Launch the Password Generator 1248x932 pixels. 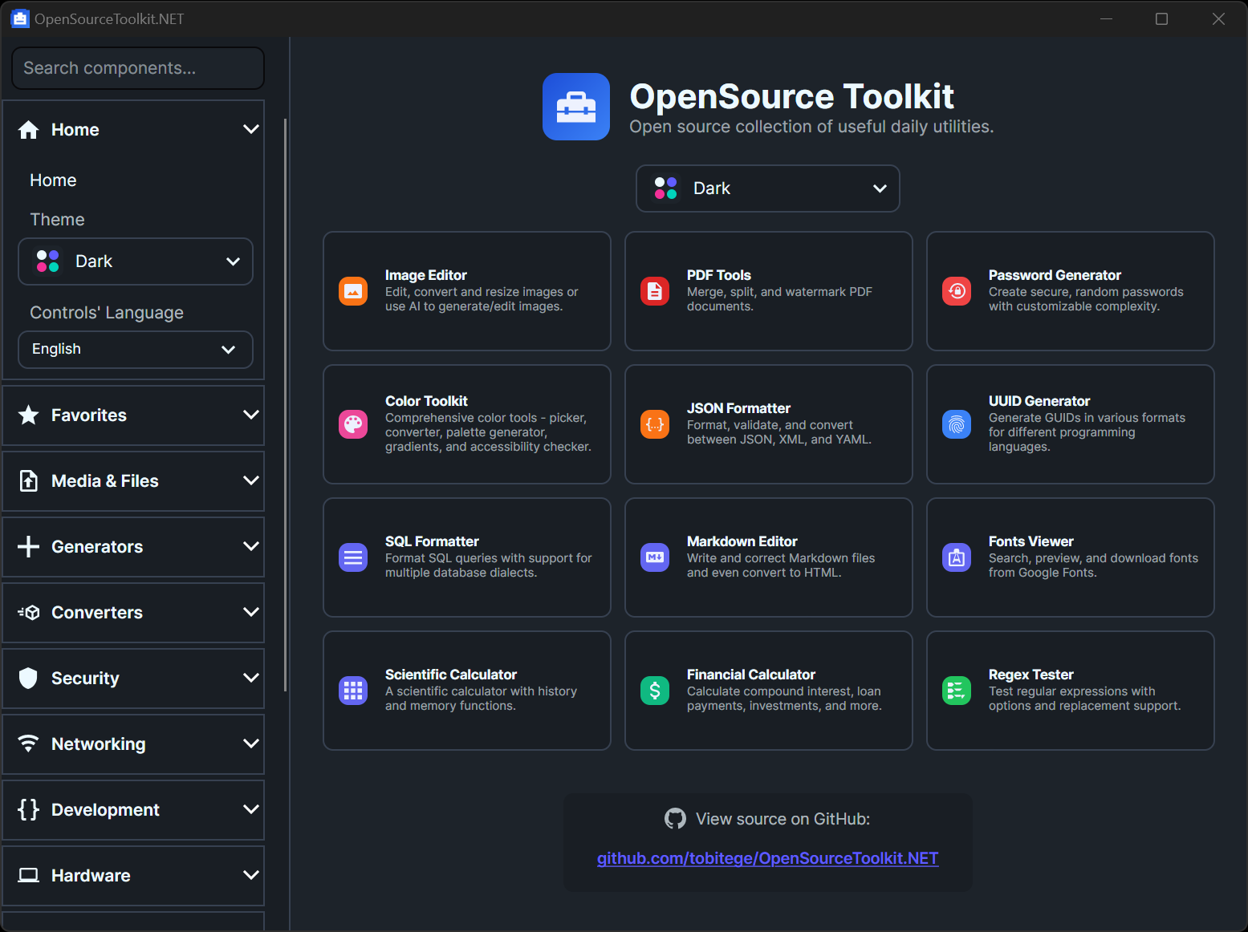tap(957, 291)
